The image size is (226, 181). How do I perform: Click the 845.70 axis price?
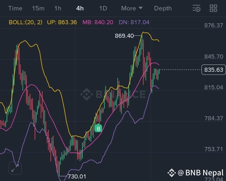click(x=214, y=56)
